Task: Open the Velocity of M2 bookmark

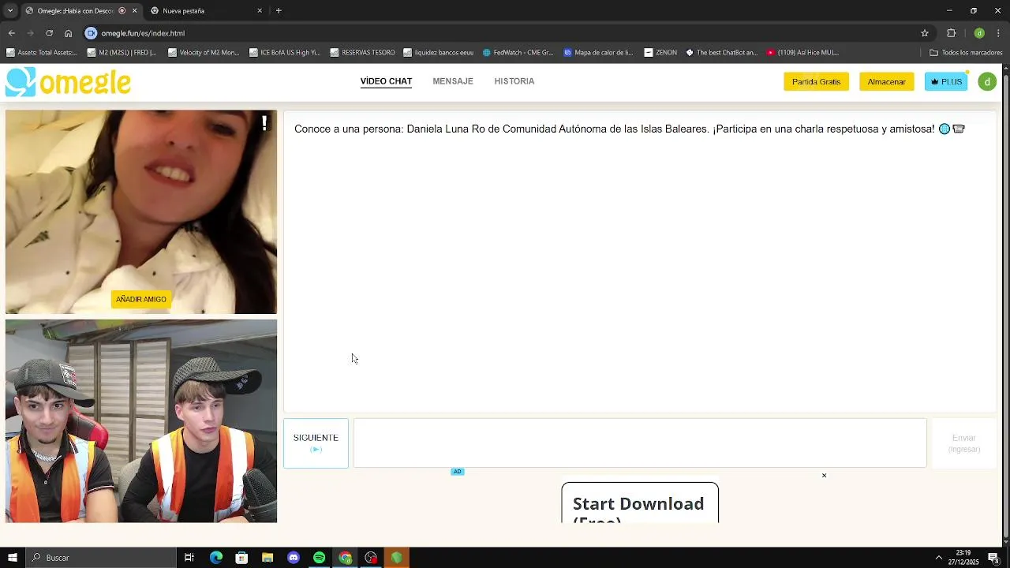Action: 204,53
